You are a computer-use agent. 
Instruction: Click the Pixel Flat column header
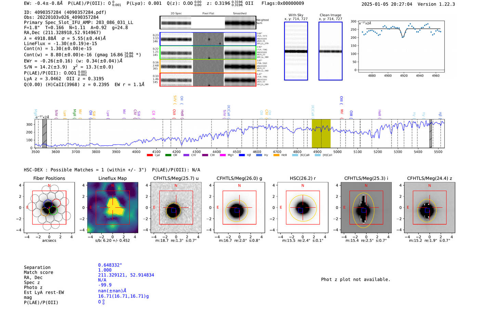click(x=208, y=14)
